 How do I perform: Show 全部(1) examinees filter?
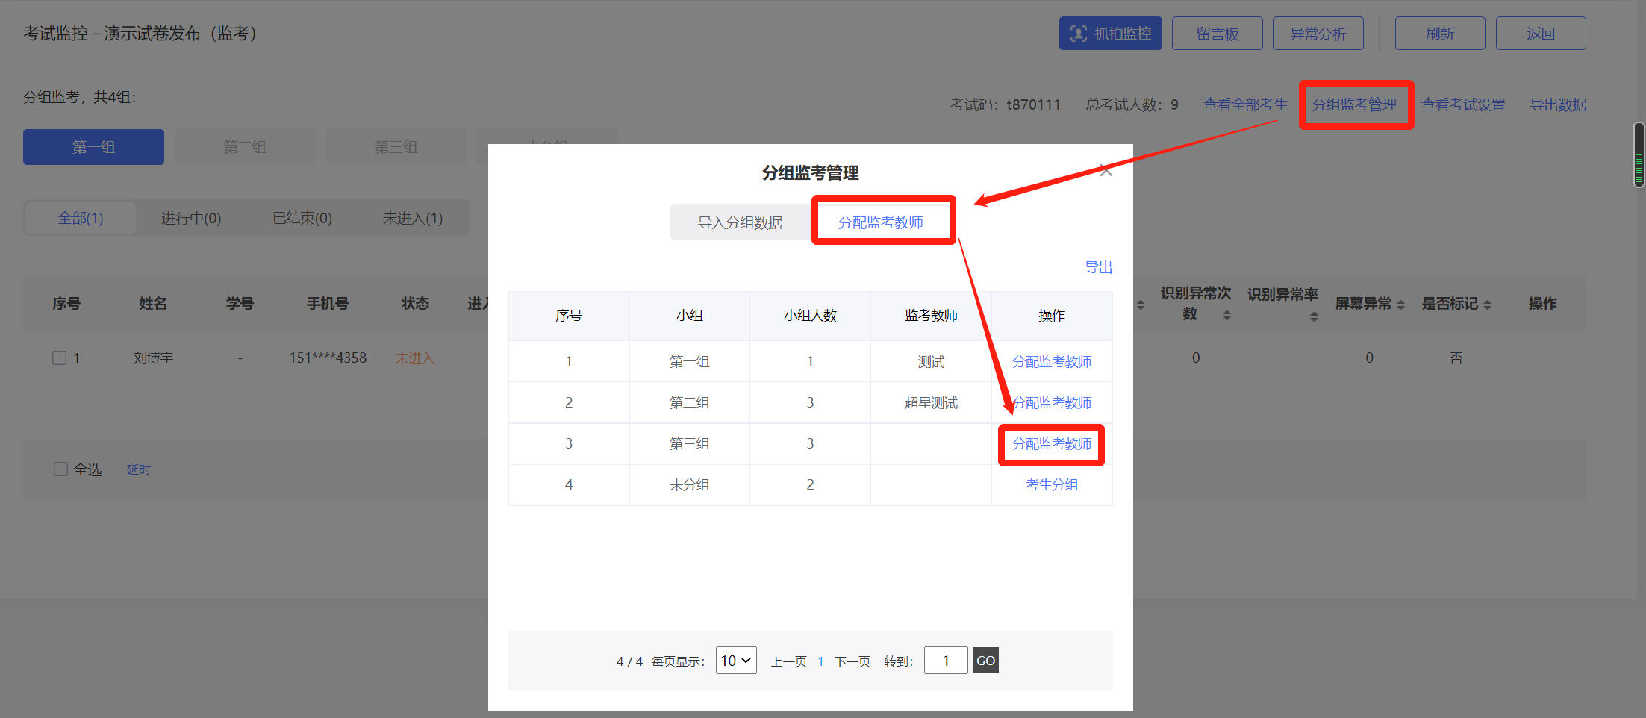[81, 218]
